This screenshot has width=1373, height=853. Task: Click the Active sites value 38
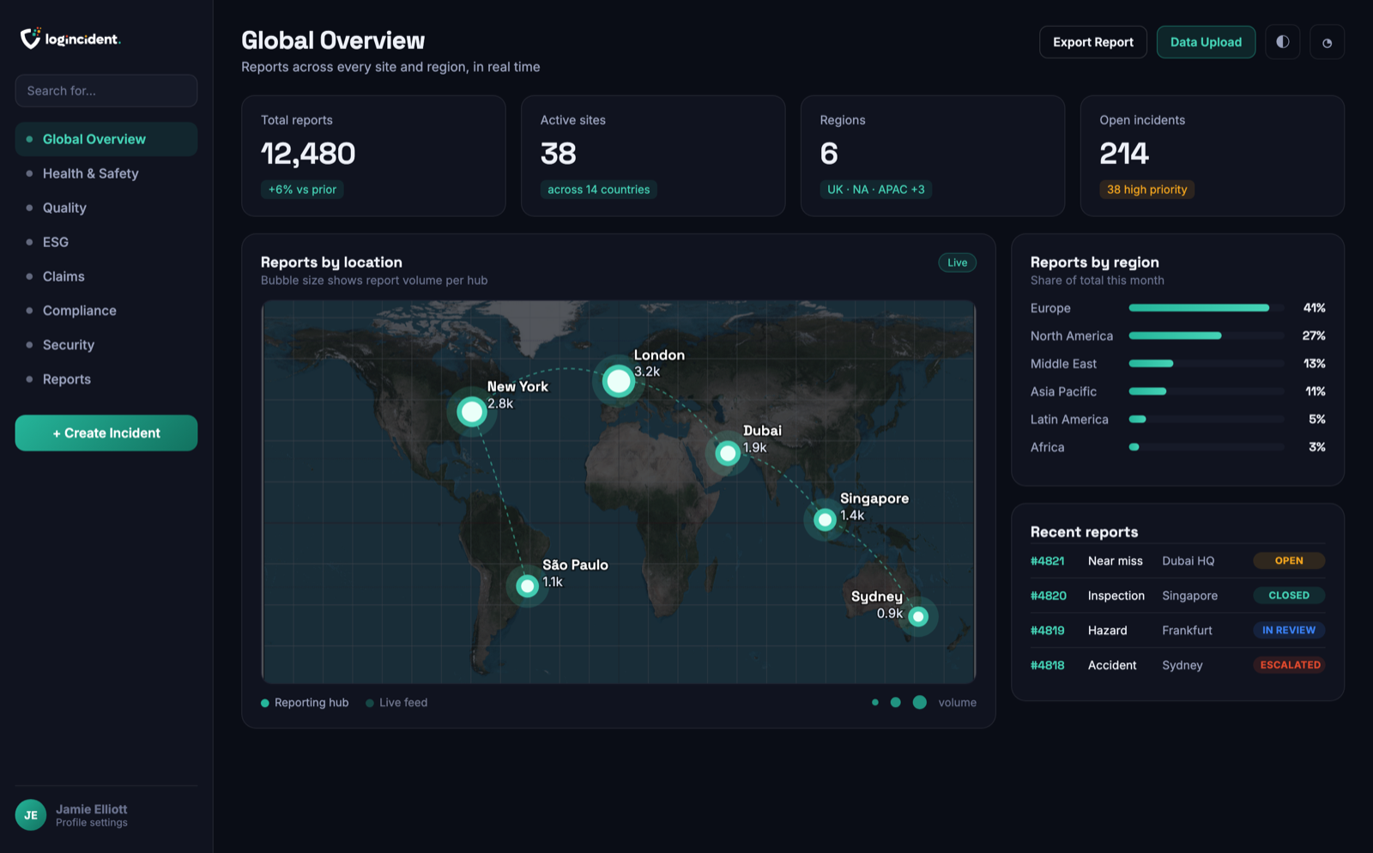pos(559,154)
